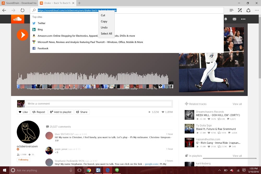Image resolution: width=261 pixels, height=174 pixels.
Task: Like the track with Like button
Action: (x=23, y=112)
